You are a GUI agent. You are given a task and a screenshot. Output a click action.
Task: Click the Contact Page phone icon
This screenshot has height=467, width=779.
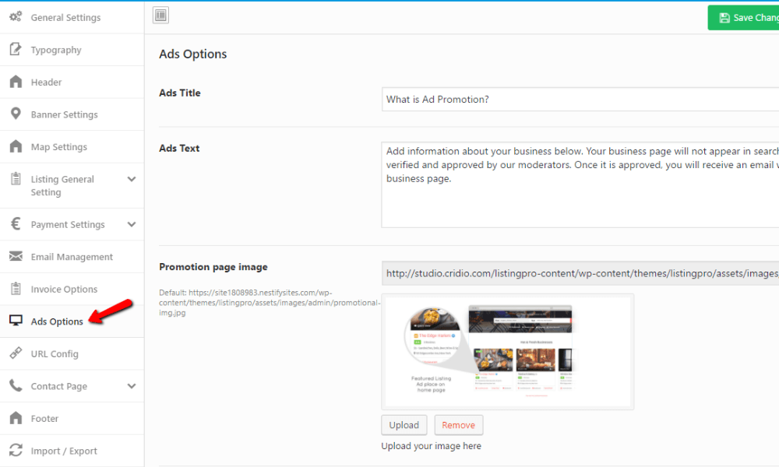coord(16,386)
